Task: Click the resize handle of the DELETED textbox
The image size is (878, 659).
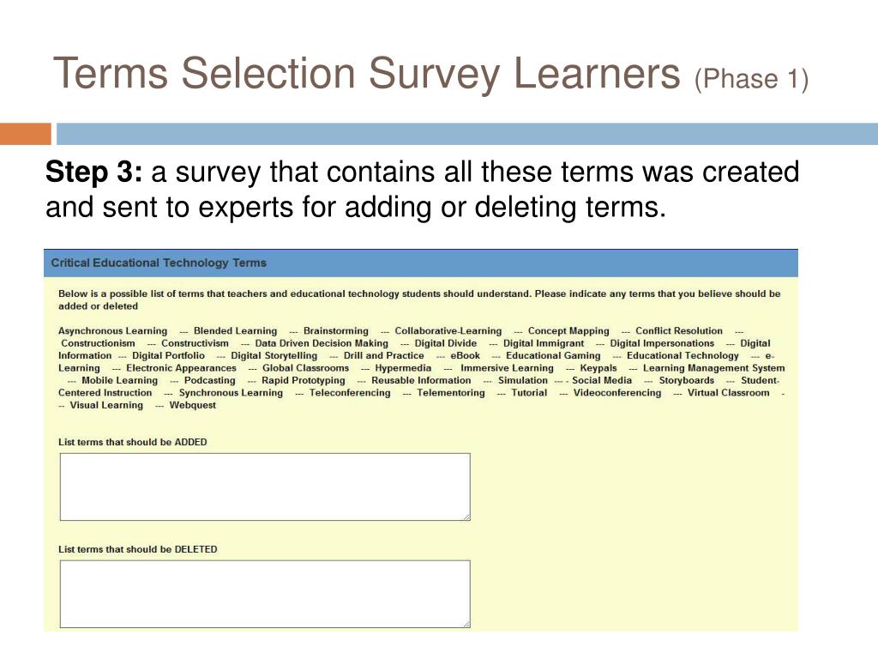Action: click(466, 624)
